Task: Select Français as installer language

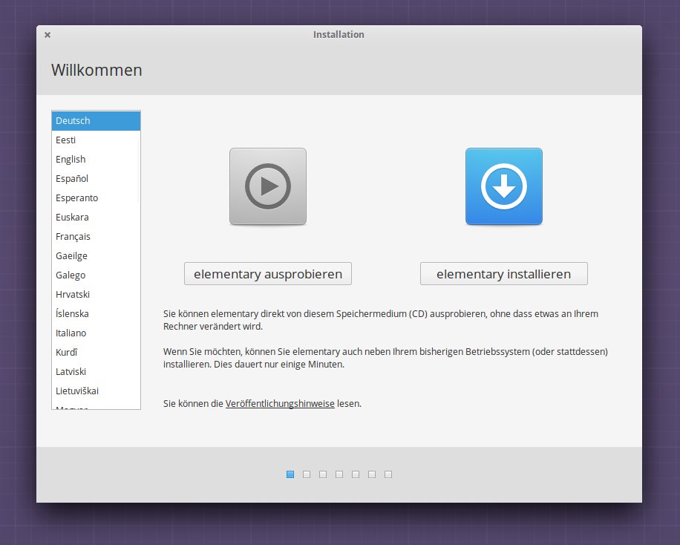Action: pos(96,236)
